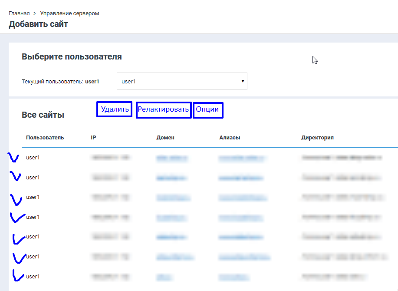Viewport: 398px width, 291px height.
Task: Sort by the Директория column header
Action: [x=317, y=138]
